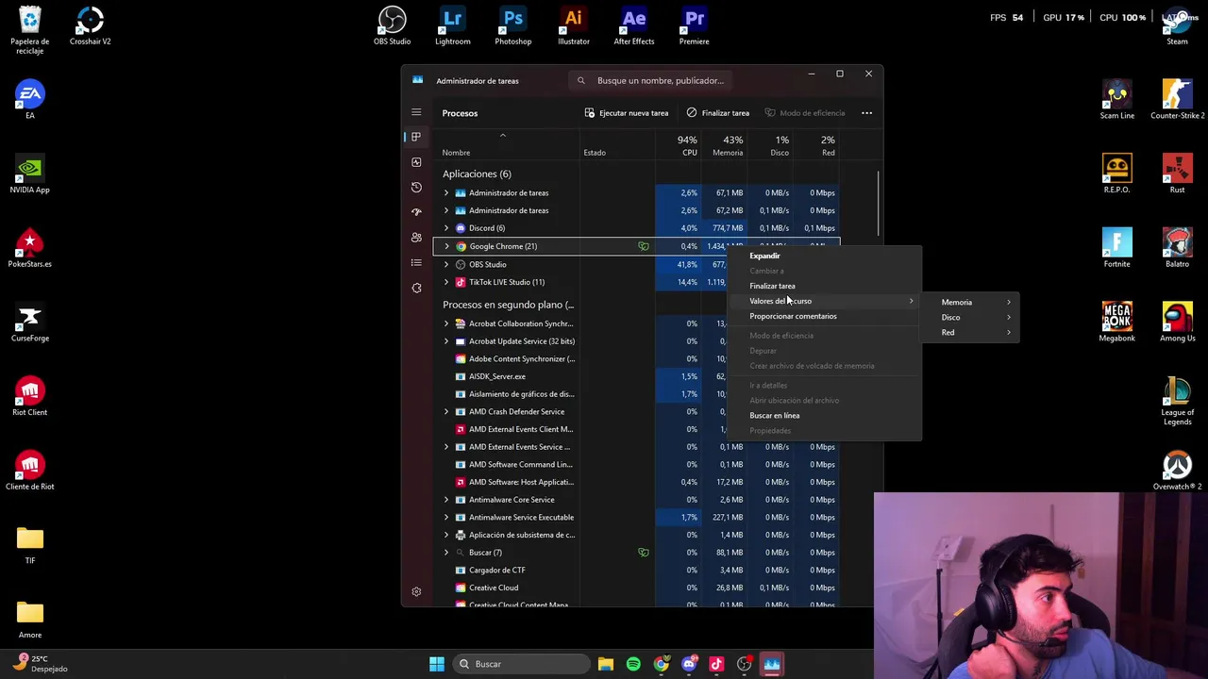1208x679 pixels.
Task: Select R.E.P.O. desktop icon
Action: (1116, 174)
